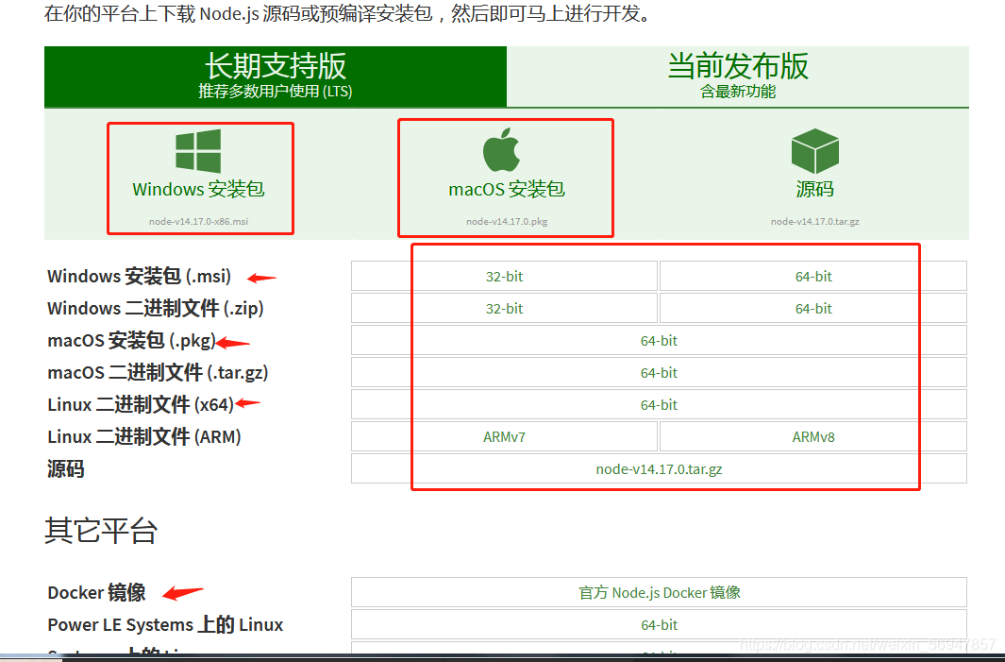Switch to the 长期支持版 (LTS) tab
The image size is (1005, 662).
tap(276, 76)
